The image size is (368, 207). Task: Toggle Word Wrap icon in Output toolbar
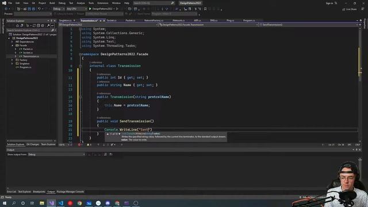[x=111, y=154]
